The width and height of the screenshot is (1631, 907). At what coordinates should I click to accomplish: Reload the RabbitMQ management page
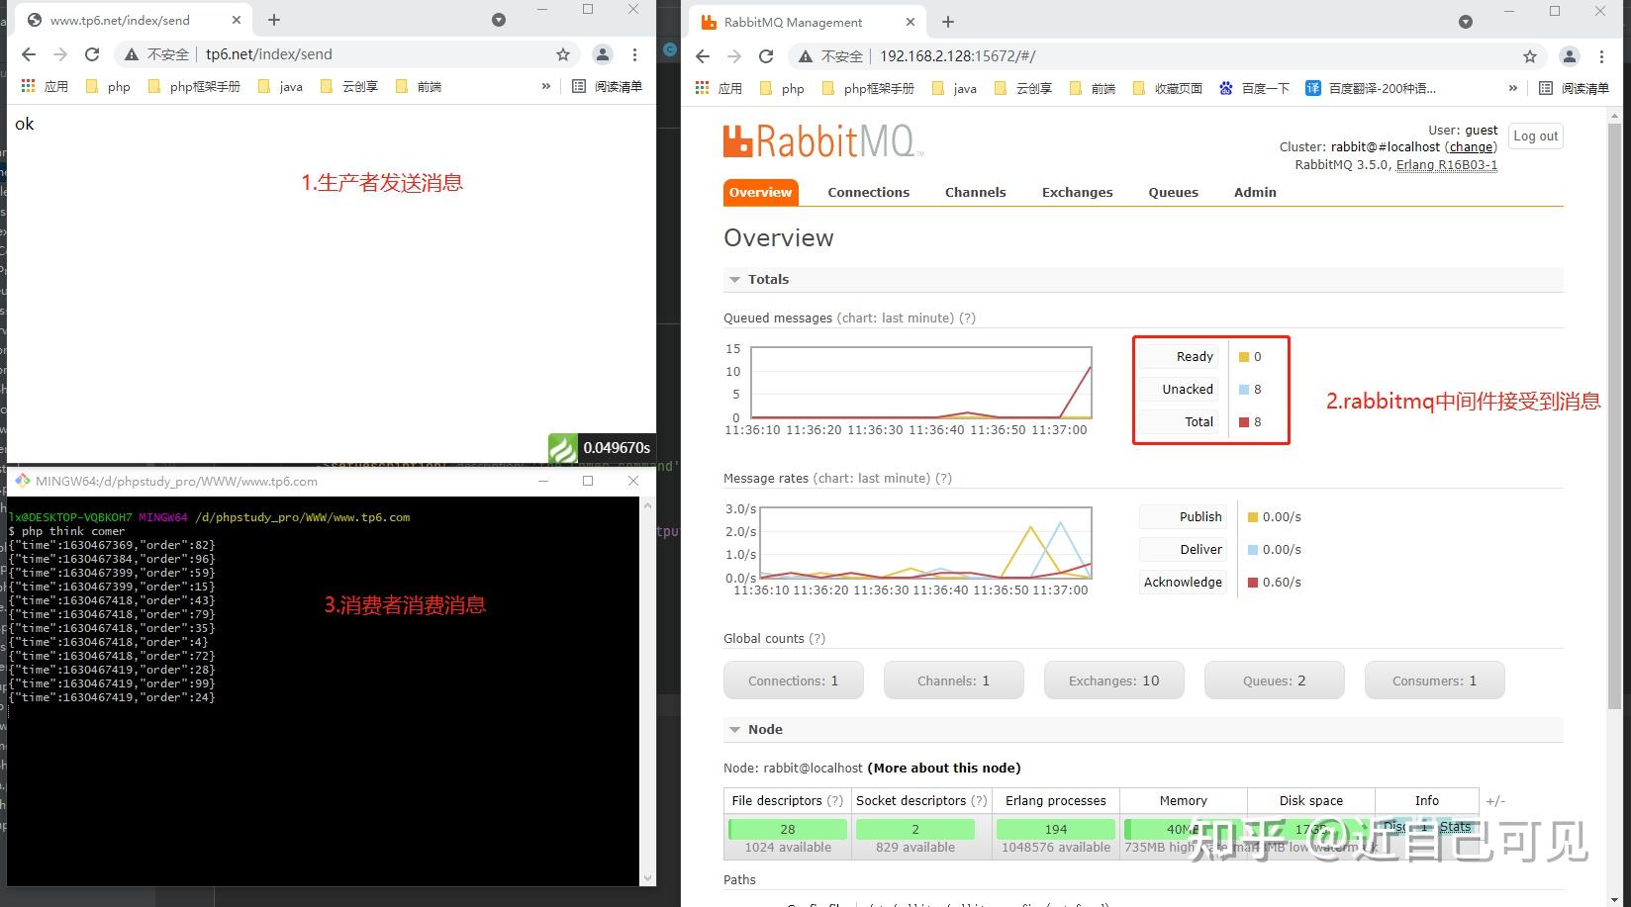pyautogui.click(x=766, y=56)
